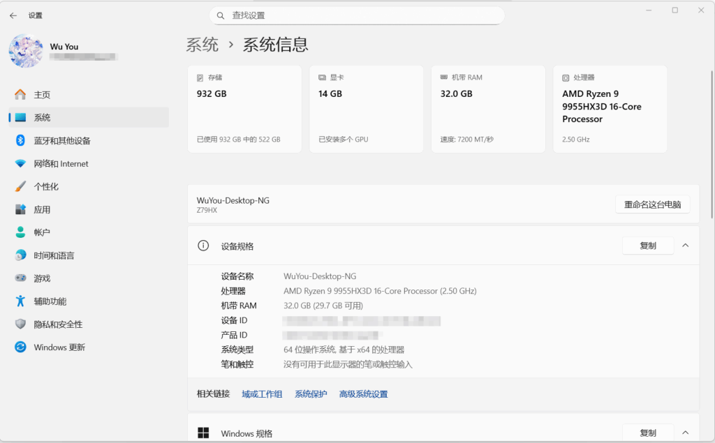
Task: Select the 网络和 Internet Wi-Fi icon
Action: point(20,164)
